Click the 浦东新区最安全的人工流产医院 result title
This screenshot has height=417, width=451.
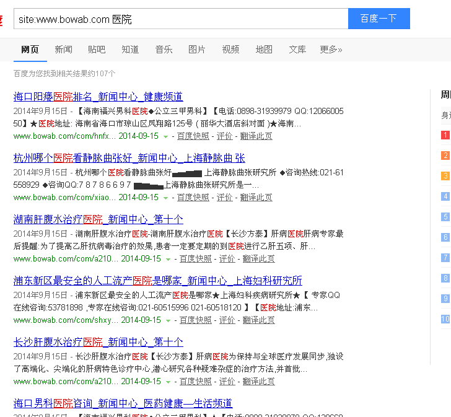pyautogui.click(x=157, y=281)
